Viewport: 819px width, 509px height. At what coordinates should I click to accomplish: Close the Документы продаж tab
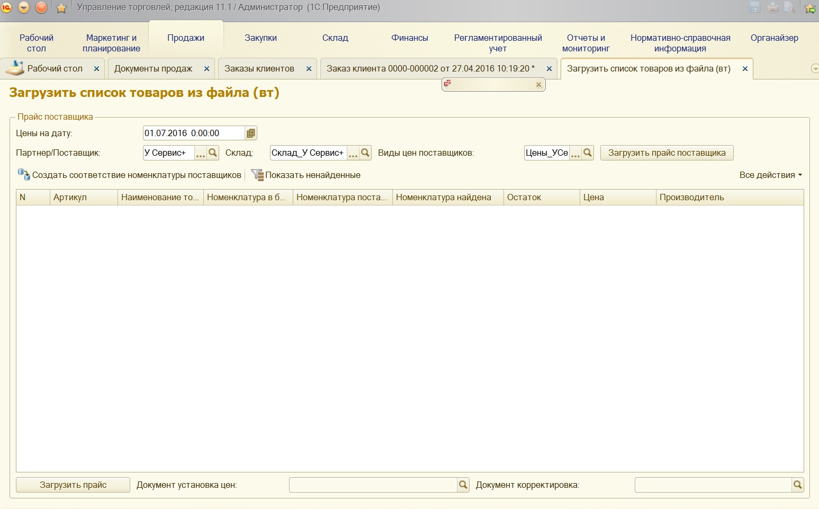pos(206,69)
